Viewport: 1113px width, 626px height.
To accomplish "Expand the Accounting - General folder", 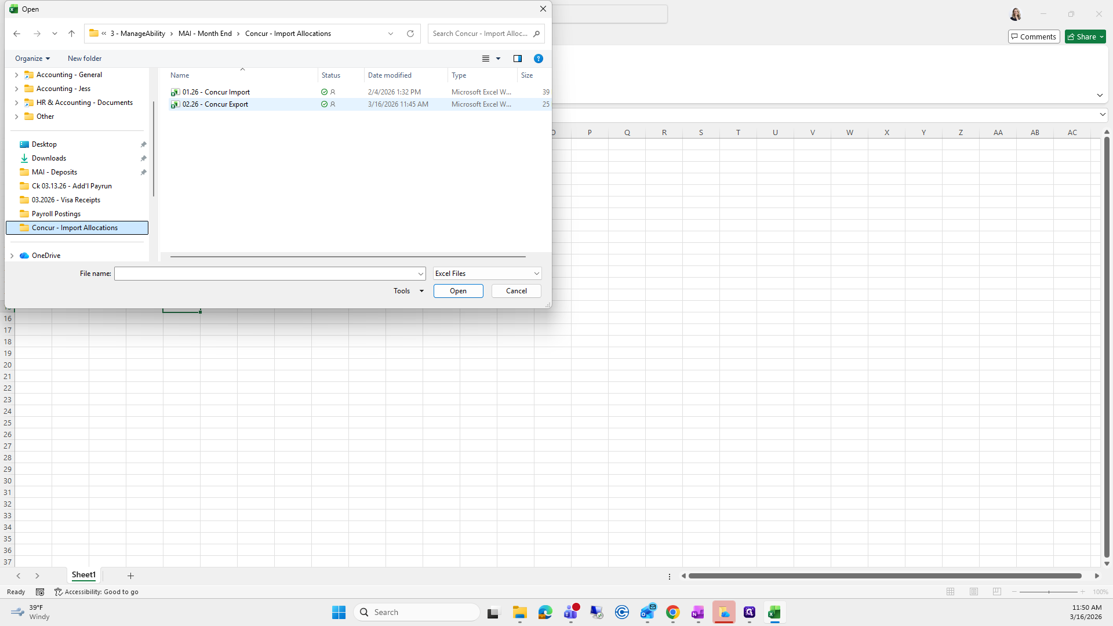I will point(16,75).
